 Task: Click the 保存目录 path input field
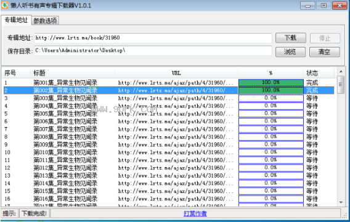tap(153, 51)
